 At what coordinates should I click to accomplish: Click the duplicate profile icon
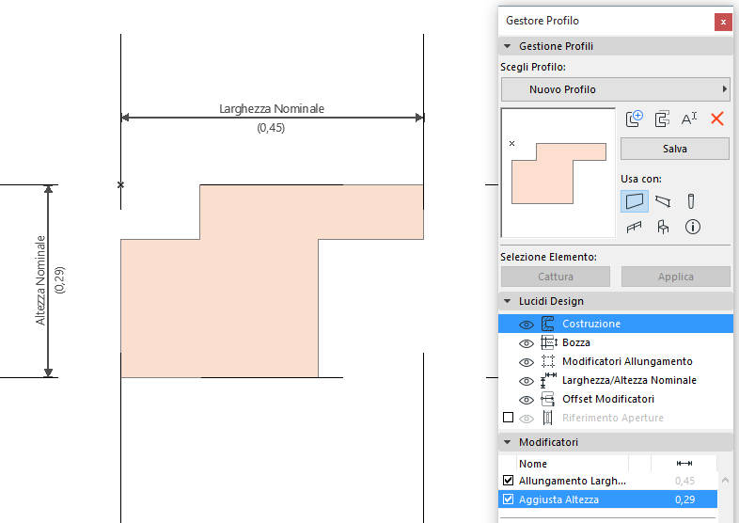tap(662, 119)
